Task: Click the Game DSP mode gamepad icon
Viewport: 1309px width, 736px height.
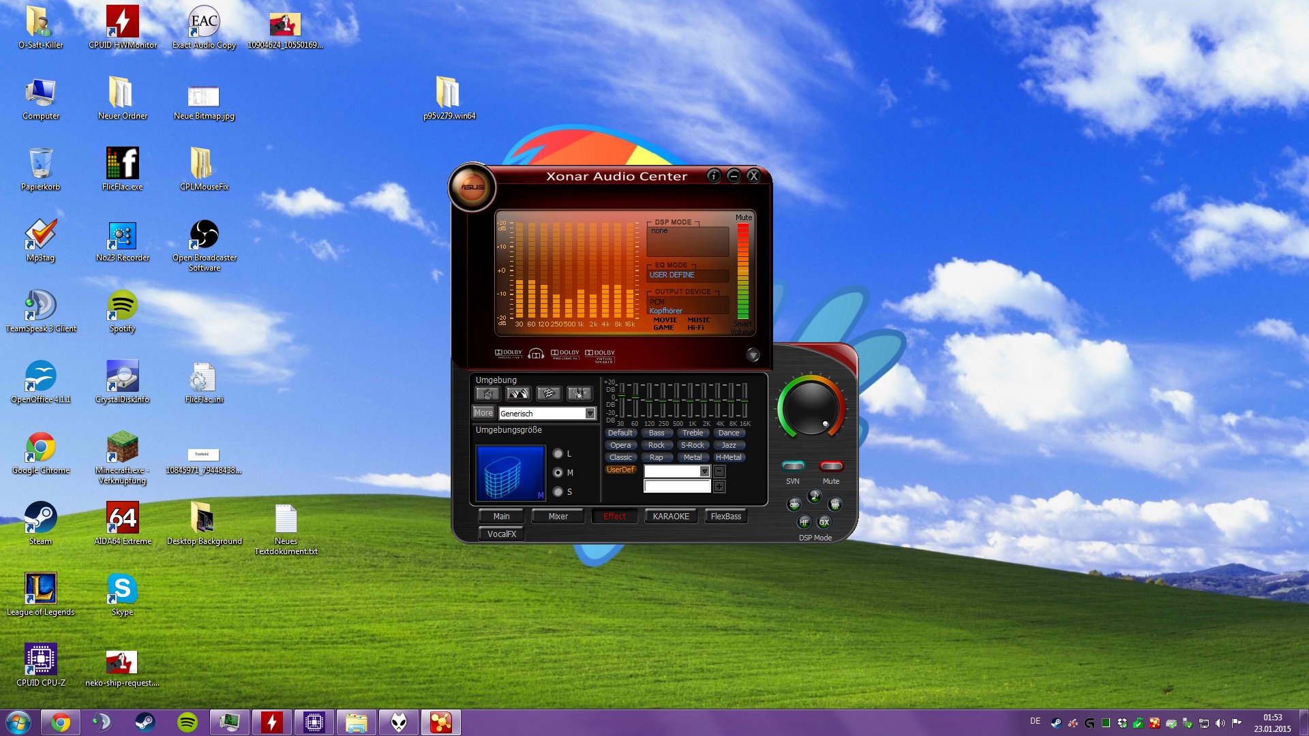Action: tap(794, 504)
